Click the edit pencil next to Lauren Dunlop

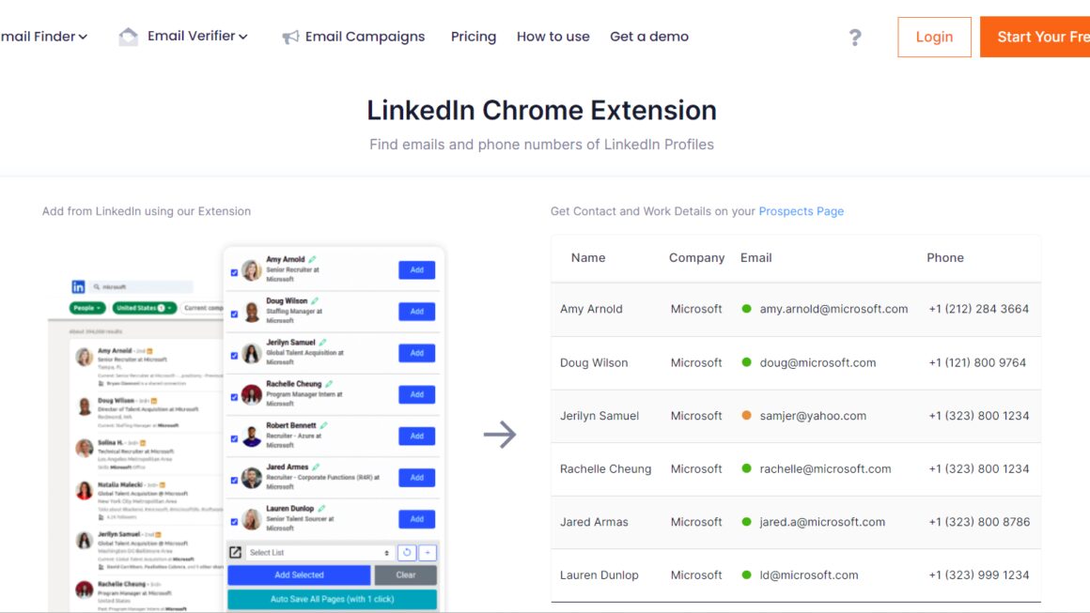click(x=321, y=509)
